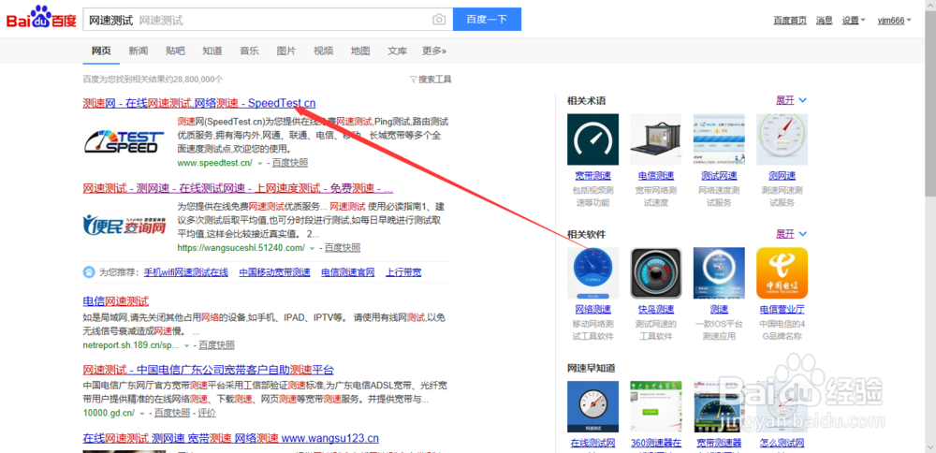The height and width of the screenshot is (453, 936).
Task: Open the 网速测试 - 测网速 result link
Action: 238,188
